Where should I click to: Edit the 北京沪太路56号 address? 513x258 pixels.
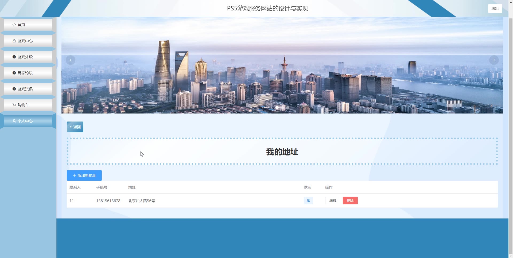[332, 201]
